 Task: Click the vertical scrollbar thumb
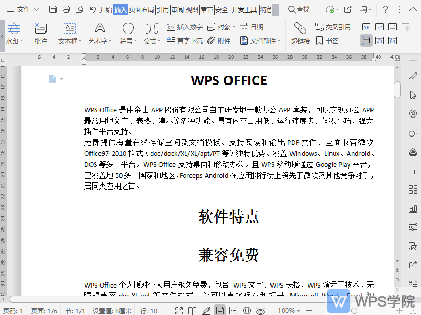click(x=397, y=90)
